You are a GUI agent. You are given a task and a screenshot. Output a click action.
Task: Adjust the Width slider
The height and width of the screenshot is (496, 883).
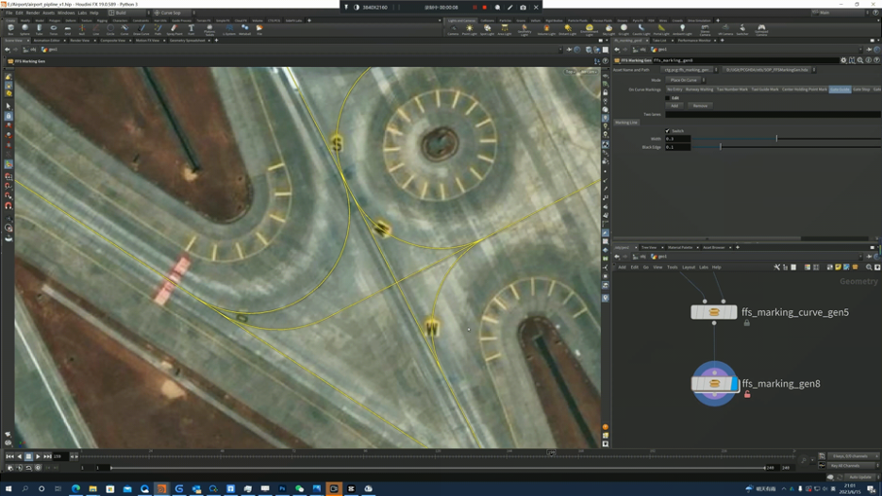tap(776, 138)
